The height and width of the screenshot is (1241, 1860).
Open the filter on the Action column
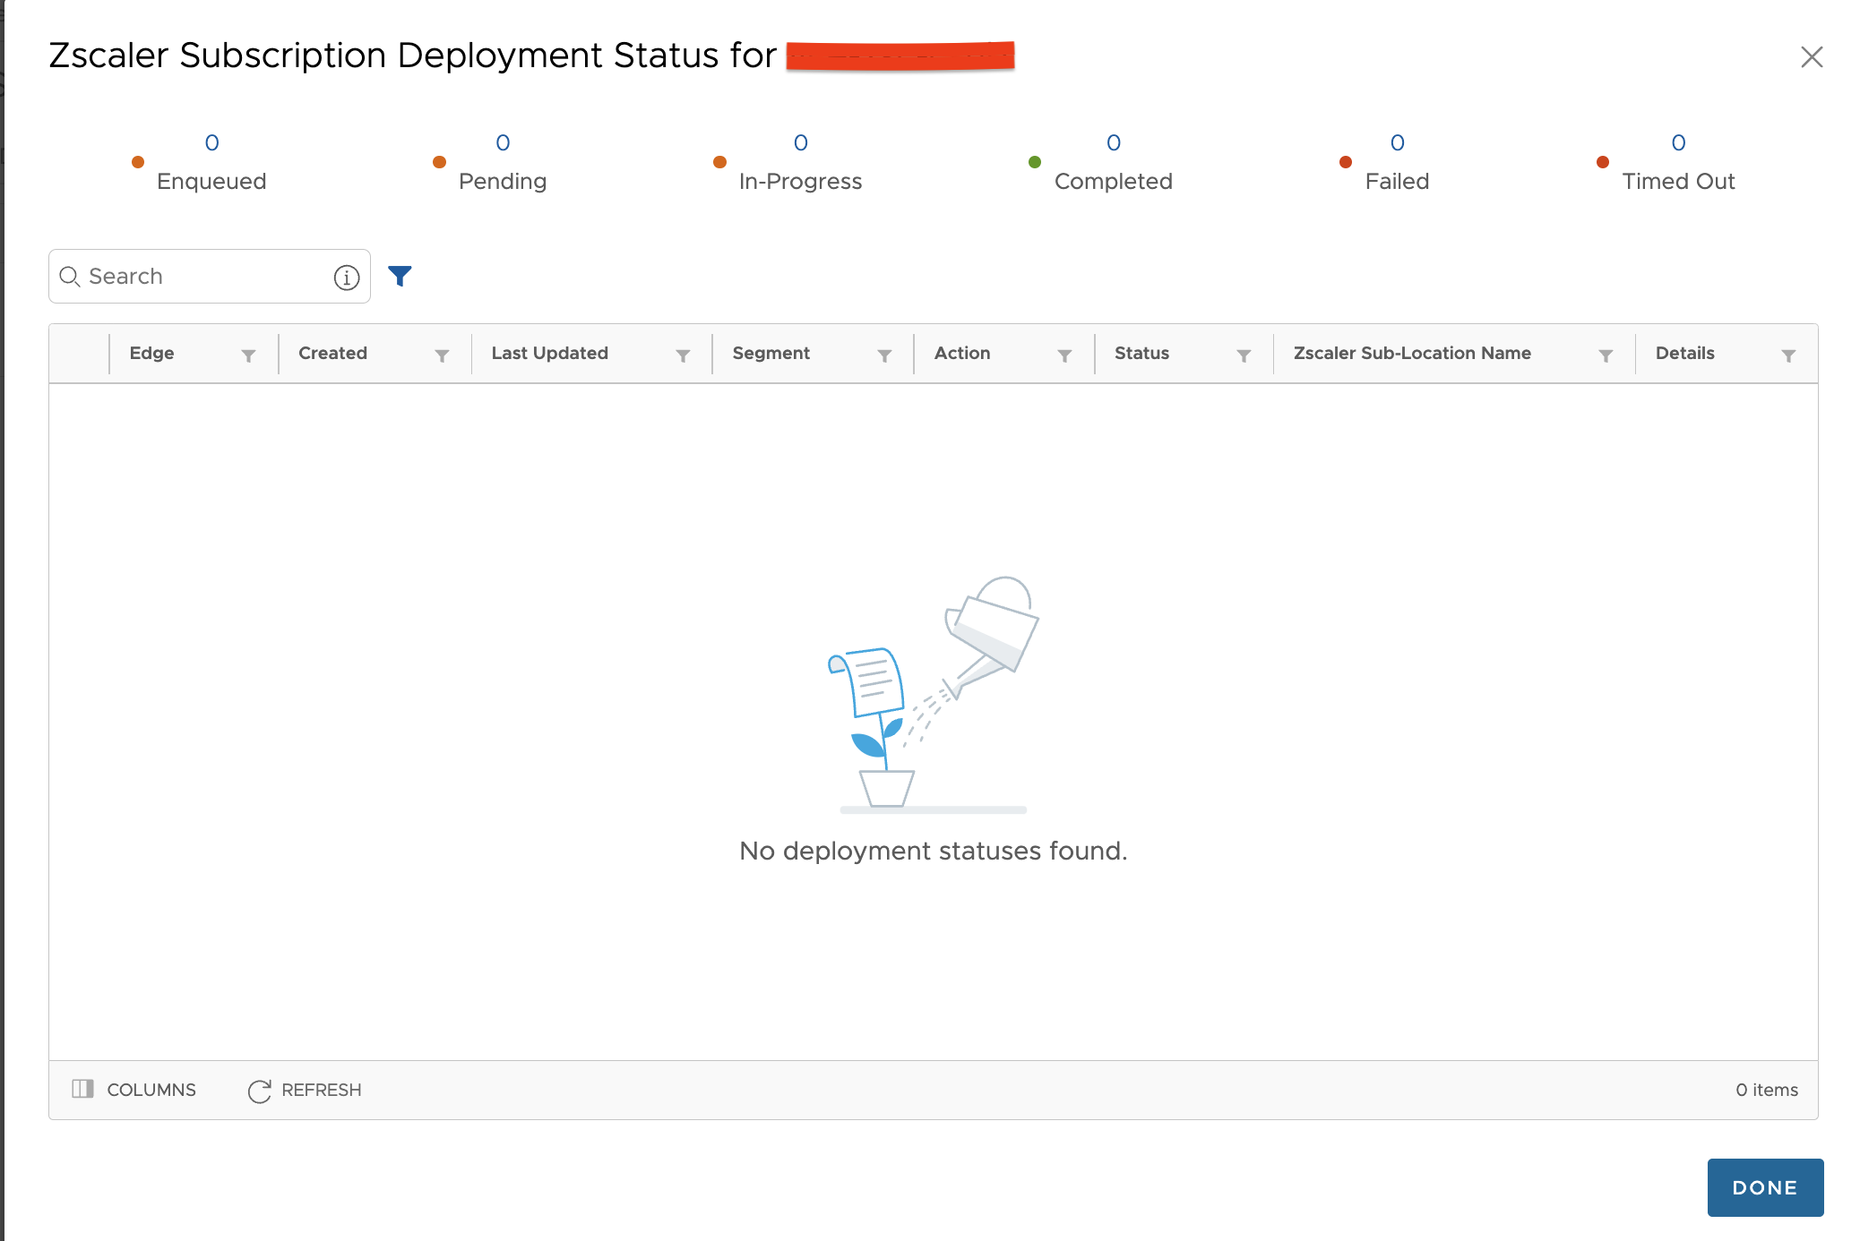pyautogui.click(x=1064, y=355)
